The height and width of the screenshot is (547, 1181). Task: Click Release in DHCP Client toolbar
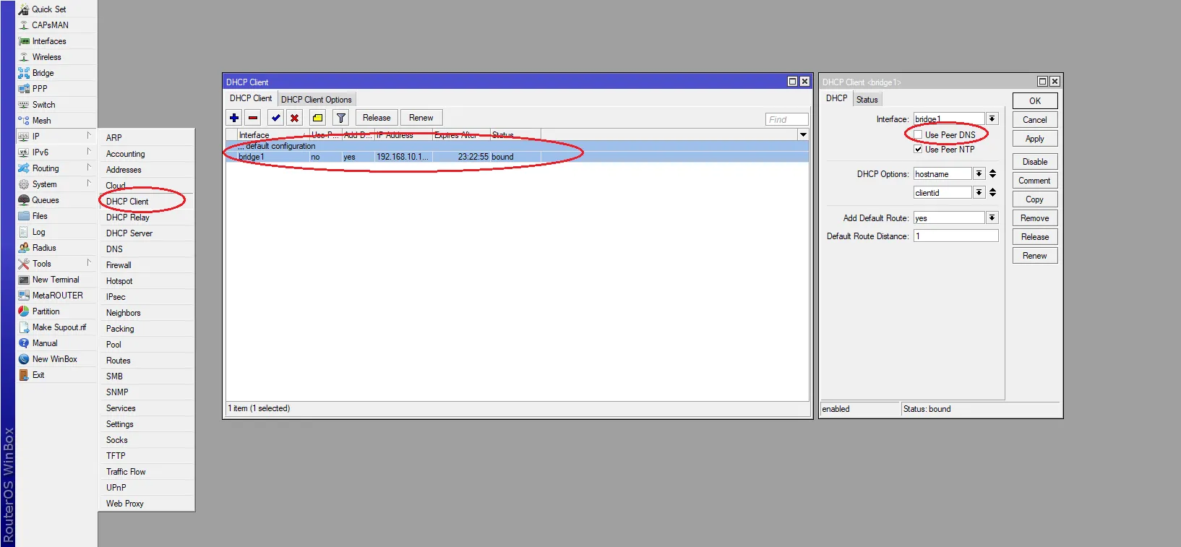point(377,118)
